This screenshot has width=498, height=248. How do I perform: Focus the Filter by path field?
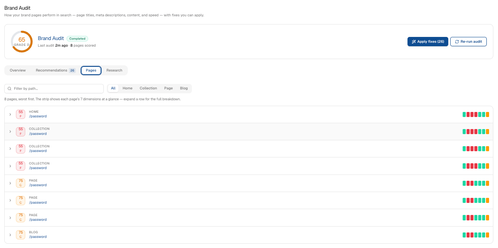[54, 89]
